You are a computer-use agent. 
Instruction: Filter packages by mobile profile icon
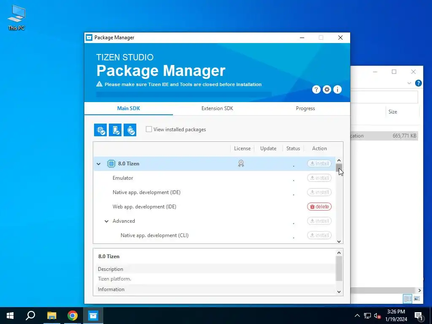115,130
